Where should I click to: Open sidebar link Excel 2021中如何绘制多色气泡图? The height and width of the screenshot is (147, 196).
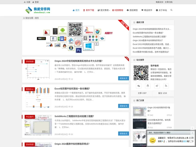152,48
